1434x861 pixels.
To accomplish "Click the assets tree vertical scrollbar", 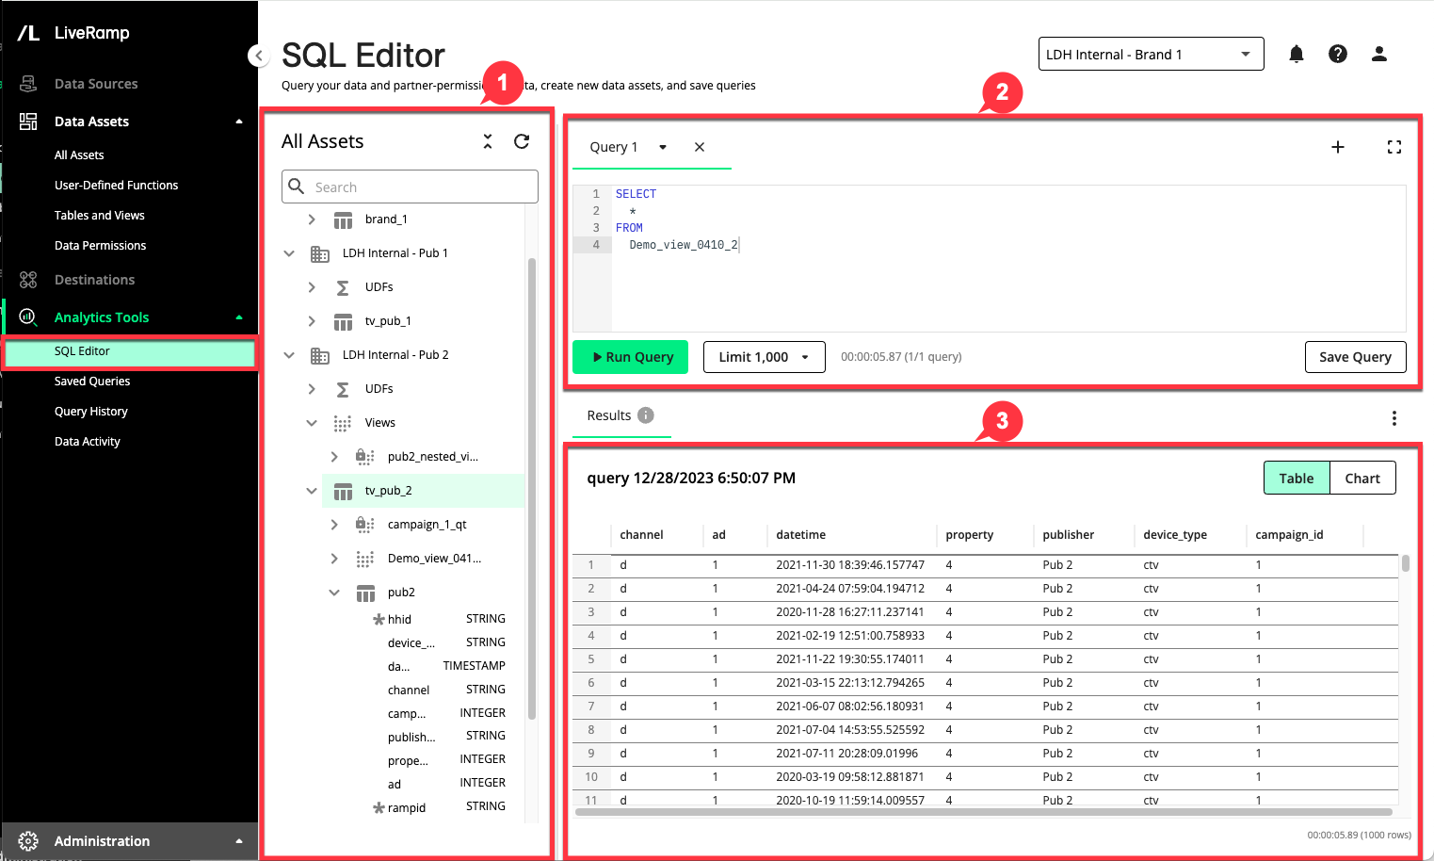I will (532, 488).
